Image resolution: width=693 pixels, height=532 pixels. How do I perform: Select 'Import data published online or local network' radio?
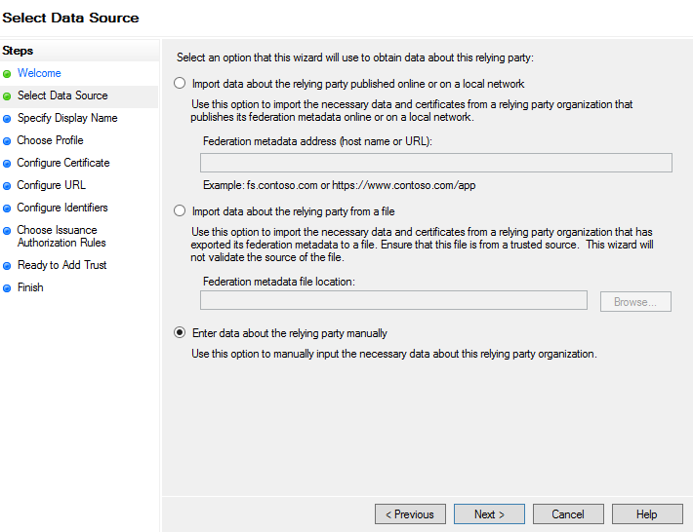coord(180,83)
